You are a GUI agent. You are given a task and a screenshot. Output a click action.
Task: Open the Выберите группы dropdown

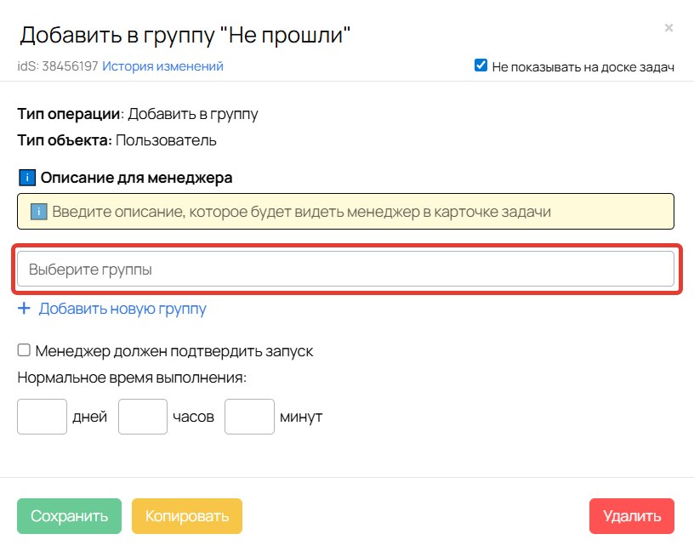pyautogui.click(x=345, y=269)
